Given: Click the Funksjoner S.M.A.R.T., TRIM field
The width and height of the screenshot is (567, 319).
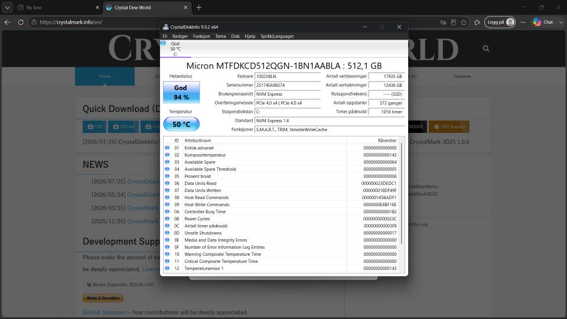Looking at the screenshot, I should tap(330, 129).
